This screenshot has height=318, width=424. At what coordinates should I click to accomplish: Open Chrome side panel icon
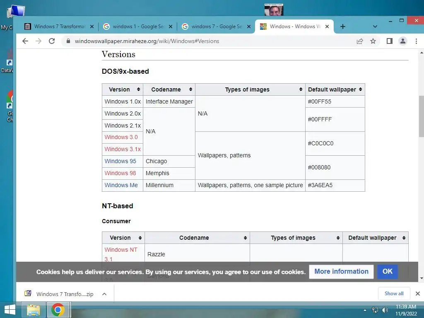(389, 41)
